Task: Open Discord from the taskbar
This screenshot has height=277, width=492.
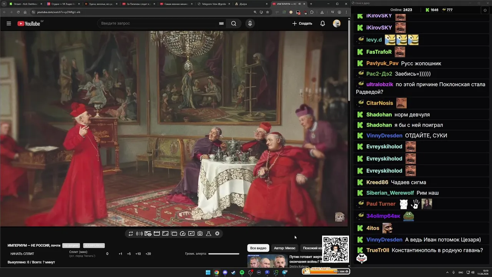Action: (225, 272)
